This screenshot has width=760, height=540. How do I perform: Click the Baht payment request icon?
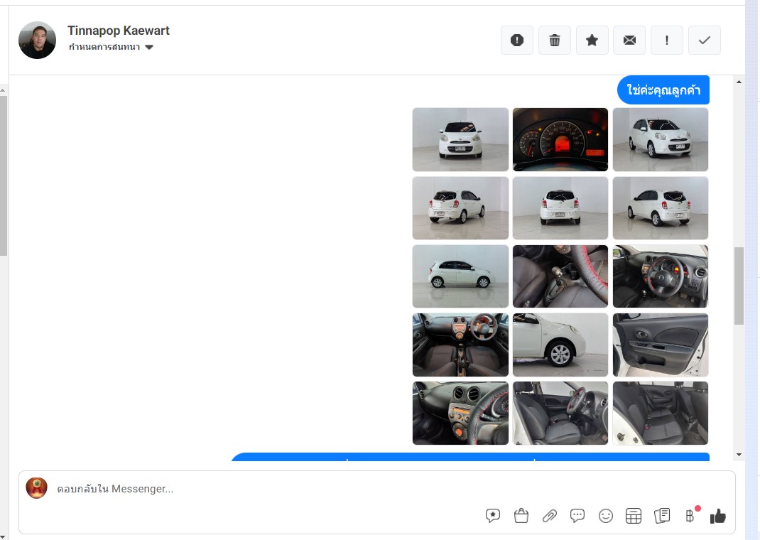(690, 516)
